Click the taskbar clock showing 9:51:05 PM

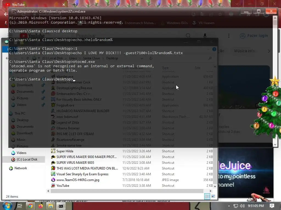(x=256, y=206)
